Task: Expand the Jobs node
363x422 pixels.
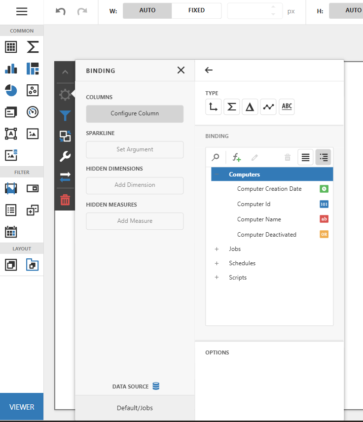Action: click(217, 249)
